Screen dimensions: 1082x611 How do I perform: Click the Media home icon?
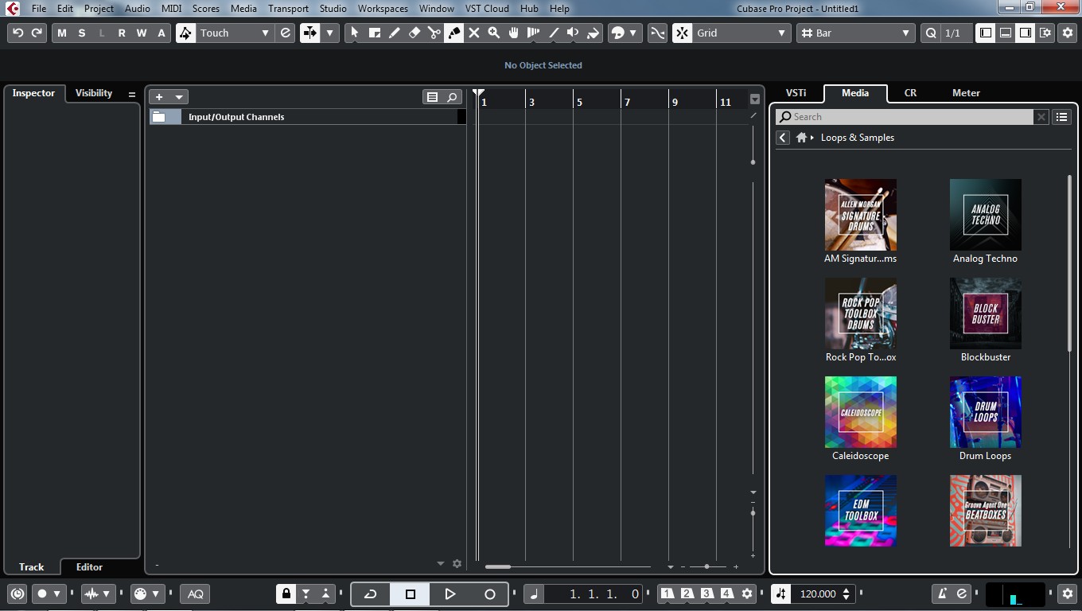pyautogui.click(x=801, y=138)
